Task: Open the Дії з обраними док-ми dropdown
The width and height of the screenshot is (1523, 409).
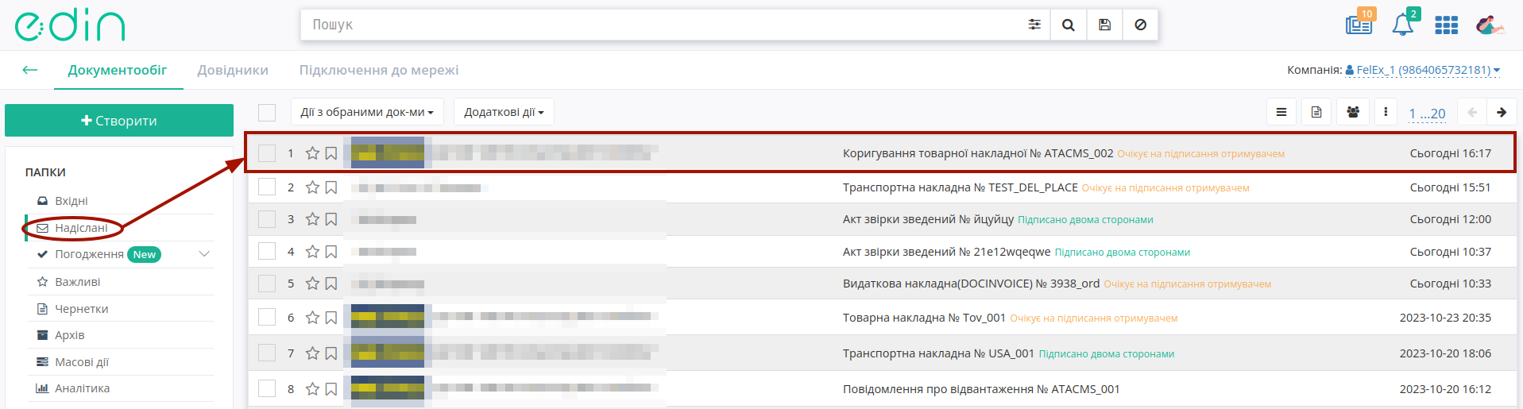Action: [367, 112]
